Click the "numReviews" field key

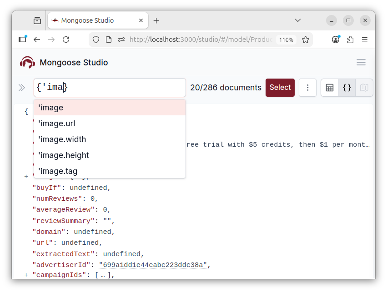click(x=57, y=198)
